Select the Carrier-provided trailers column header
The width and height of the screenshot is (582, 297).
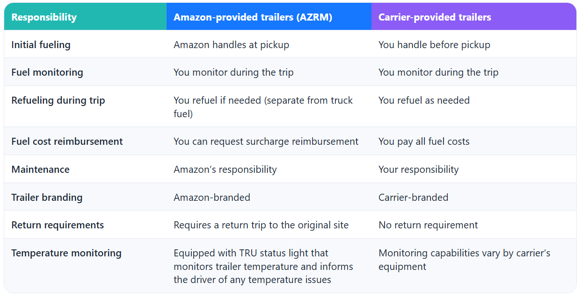pos(435,17)
